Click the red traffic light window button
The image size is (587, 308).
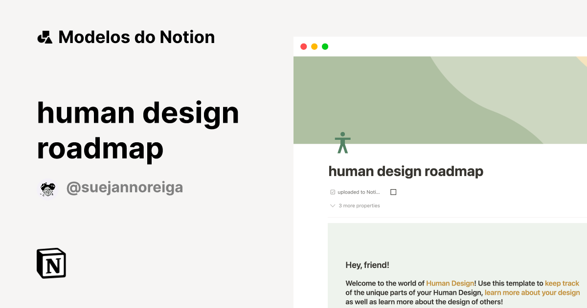click(x=303, y=46)
